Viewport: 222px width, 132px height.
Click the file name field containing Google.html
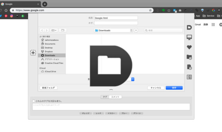coord(116,18)
